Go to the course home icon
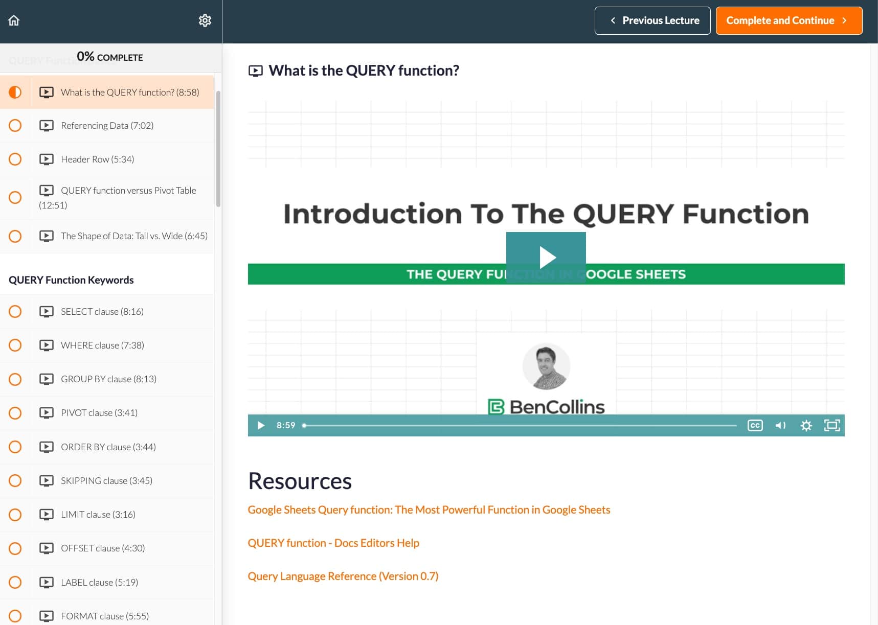The image size is (878, 625). click(14, 20)
